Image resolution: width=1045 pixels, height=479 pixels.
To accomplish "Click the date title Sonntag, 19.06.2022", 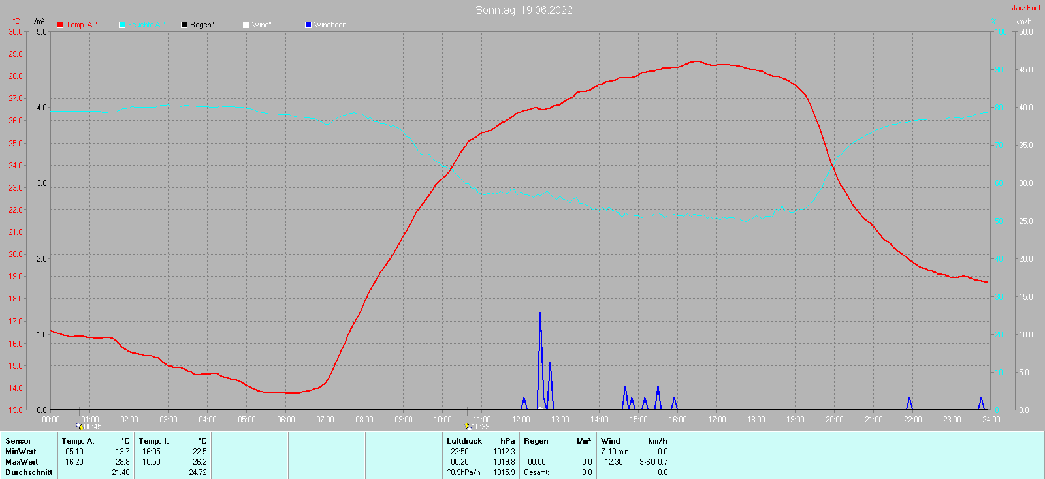I will (524, 10).
